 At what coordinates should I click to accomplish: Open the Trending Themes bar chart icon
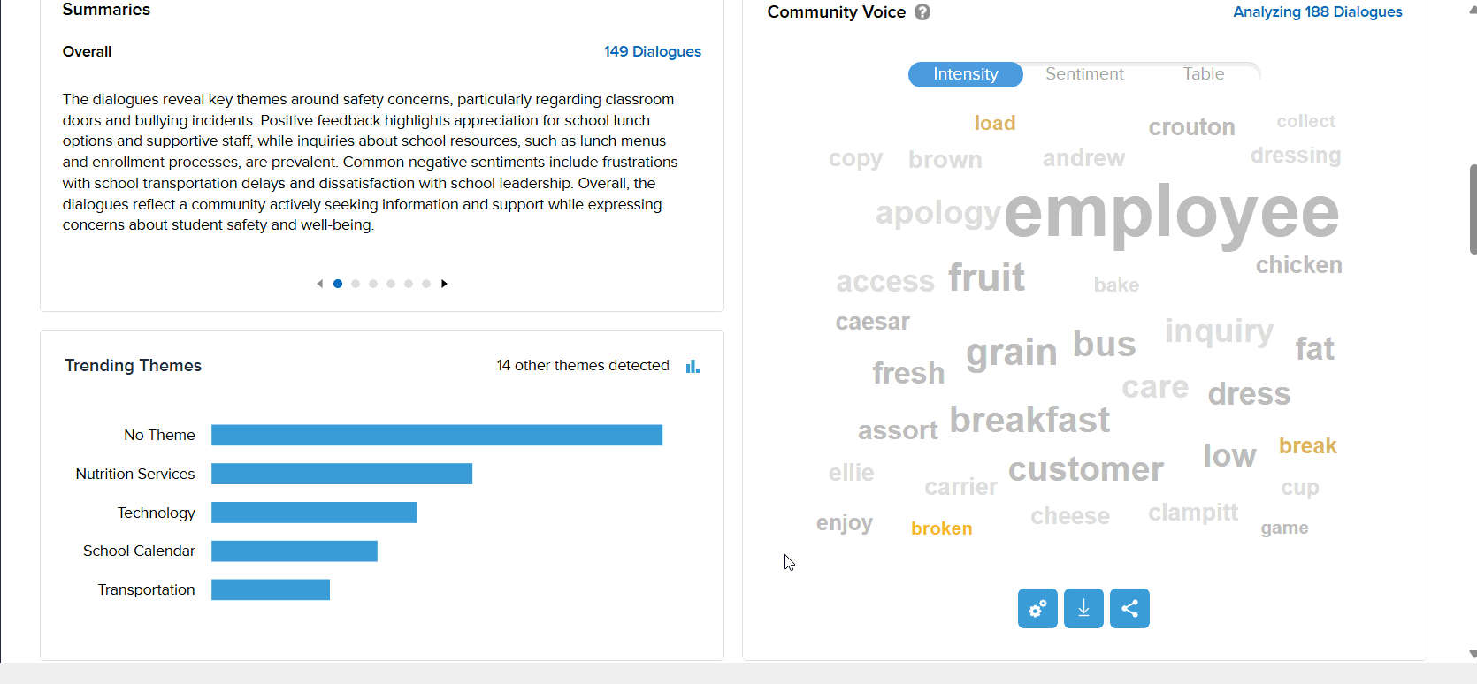click(693, 366)
